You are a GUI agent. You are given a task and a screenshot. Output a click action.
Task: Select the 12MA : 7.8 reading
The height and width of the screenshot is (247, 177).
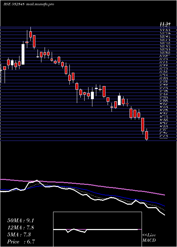[x=21, y=228]
